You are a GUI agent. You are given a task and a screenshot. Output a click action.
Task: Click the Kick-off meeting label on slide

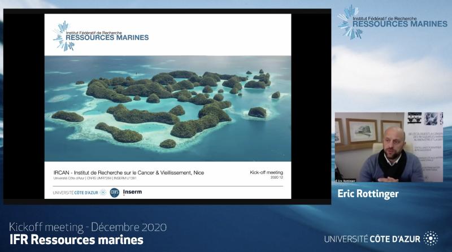pyautogui.click(x=266, y=172)
